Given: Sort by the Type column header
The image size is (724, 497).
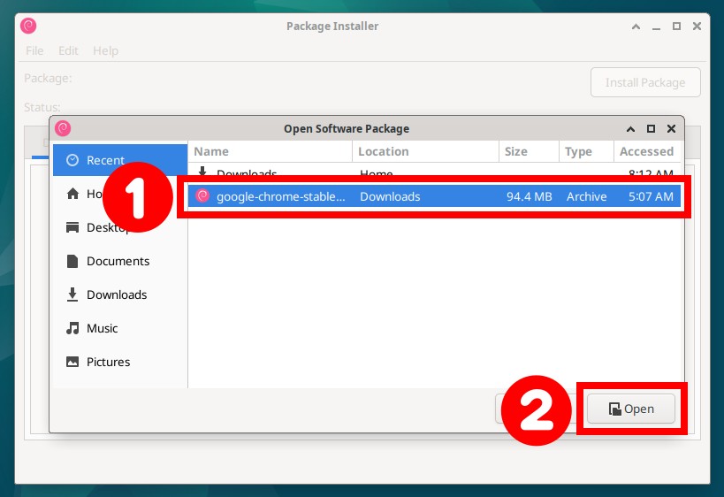Looking at the screenshot, I should click(586, 151).
